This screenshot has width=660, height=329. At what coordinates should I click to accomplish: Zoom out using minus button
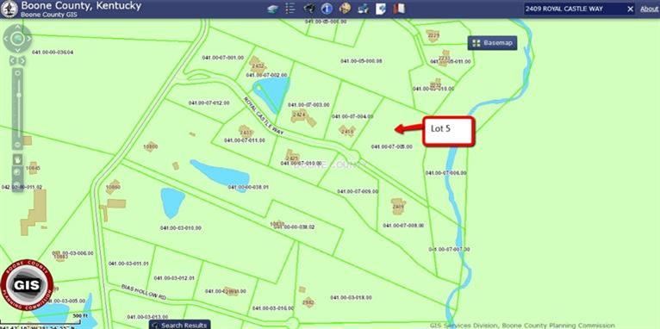pos(18,145)
